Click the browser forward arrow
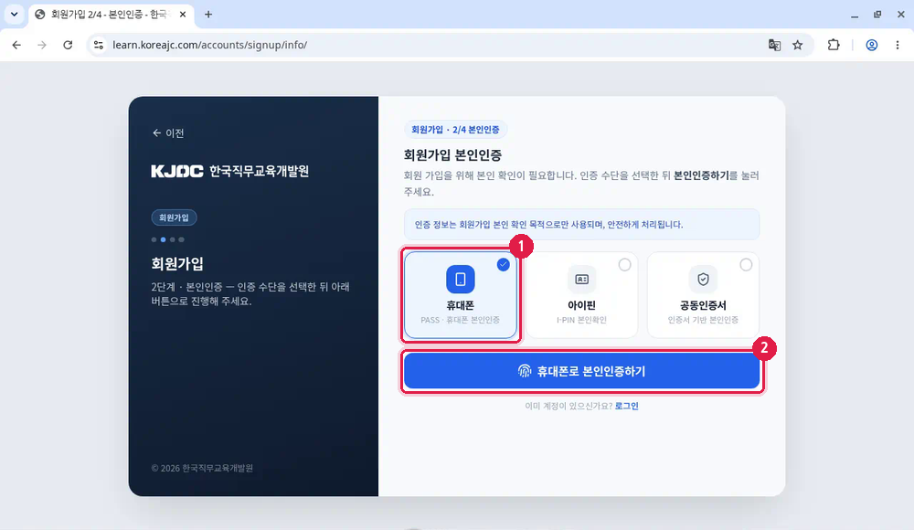The height and width of the screenshot is (530, 914). coord(42,45)
